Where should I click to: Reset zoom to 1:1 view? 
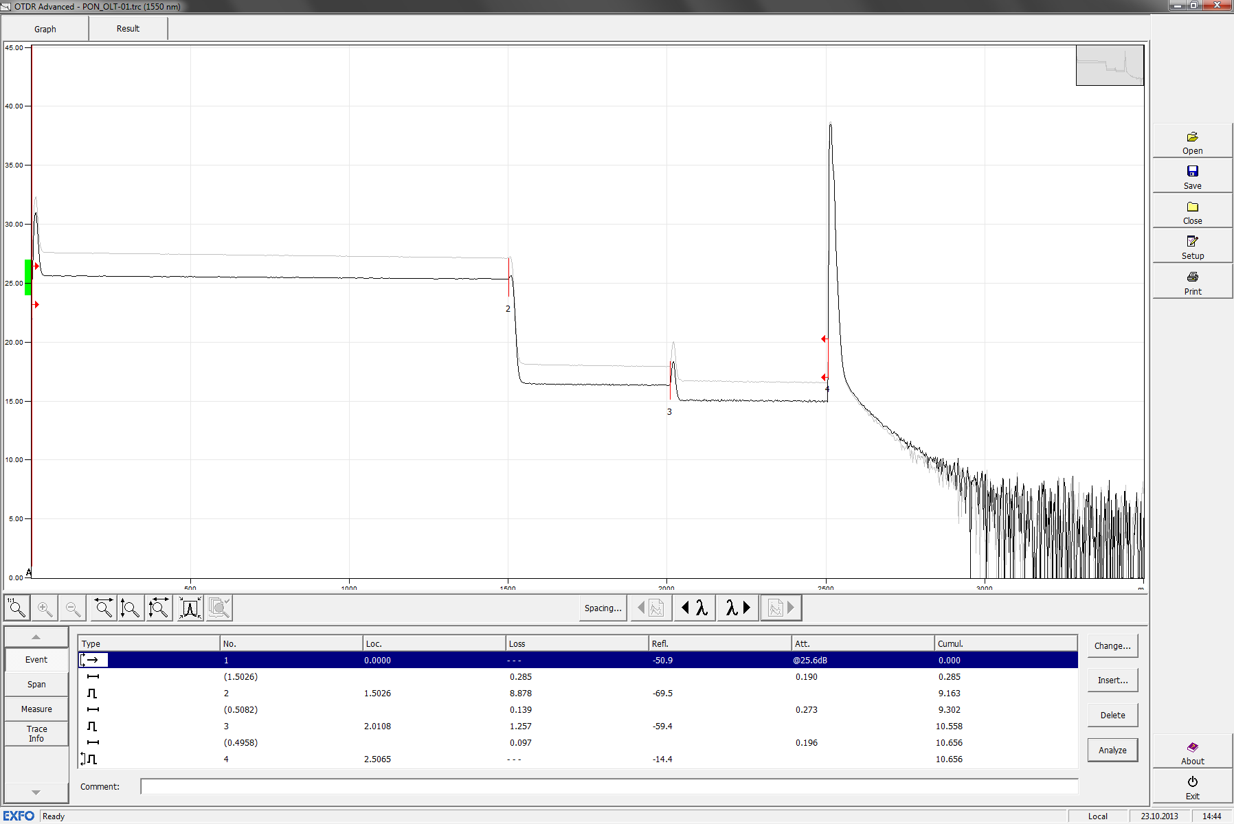pyautogui.click(x=16, y=608)
